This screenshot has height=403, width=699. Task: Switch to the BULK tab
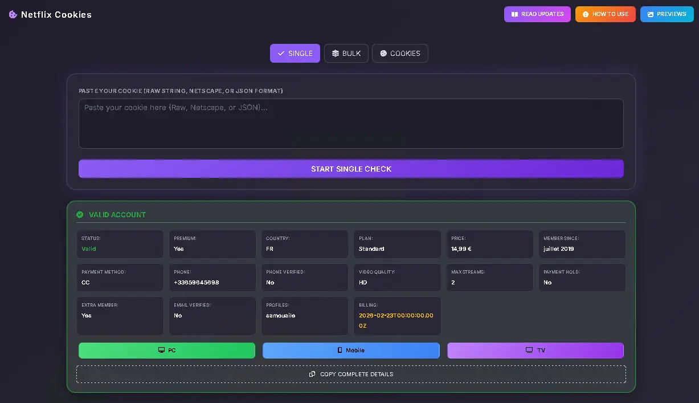tap(346, 53)
